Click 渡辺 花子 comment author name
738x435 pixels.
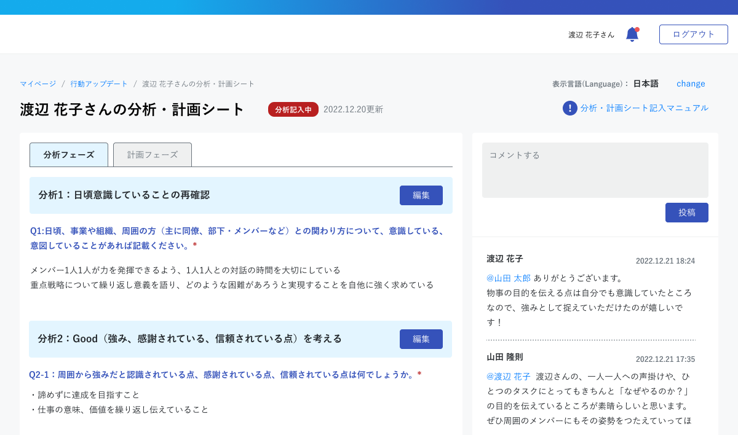(x=505, y=259)
